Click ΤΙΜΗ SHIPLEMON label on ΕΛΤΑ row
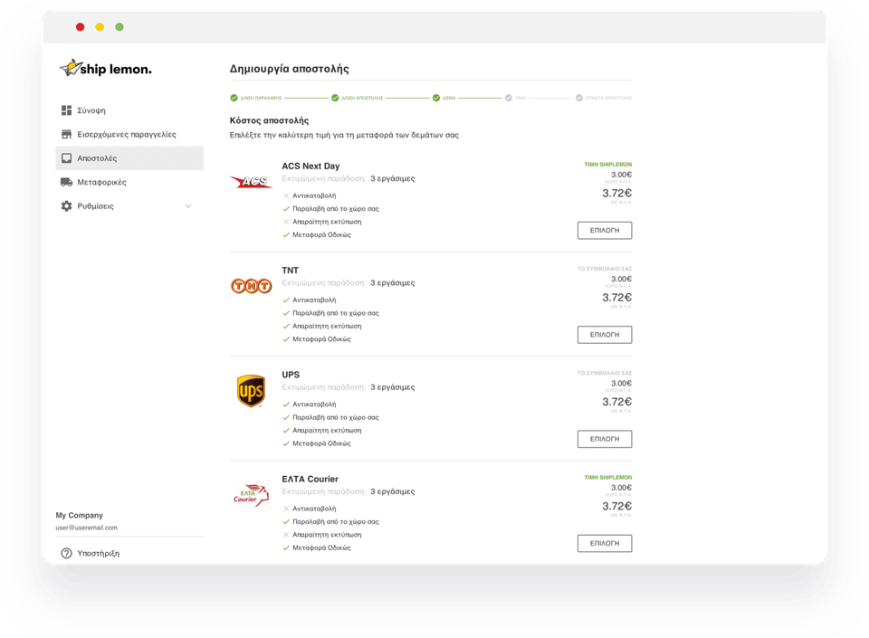The height and width of the screenshot is (638, 869). pyautogui.click(x=608, y=478)
